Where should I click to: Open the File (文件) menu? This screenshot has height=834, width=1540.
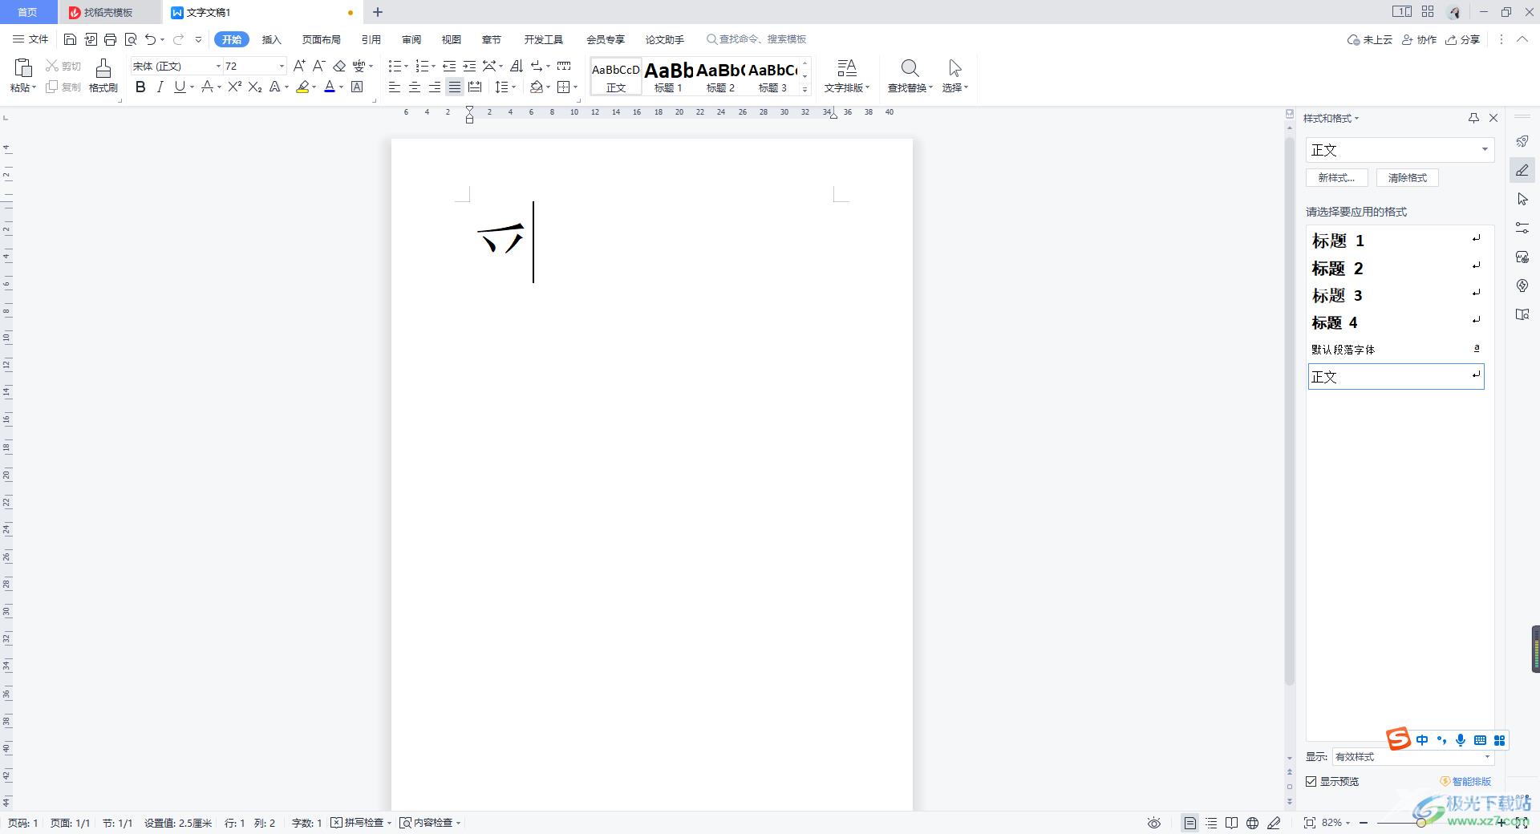(30, 39)
